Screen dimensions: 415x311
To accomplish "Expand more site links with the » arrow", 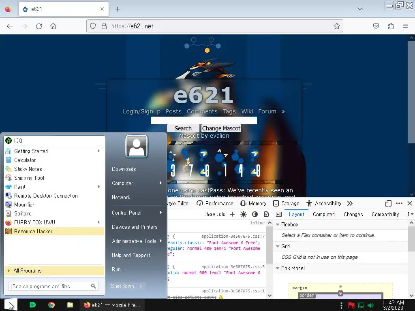I will pyautogui.click(x=283, y=111).
